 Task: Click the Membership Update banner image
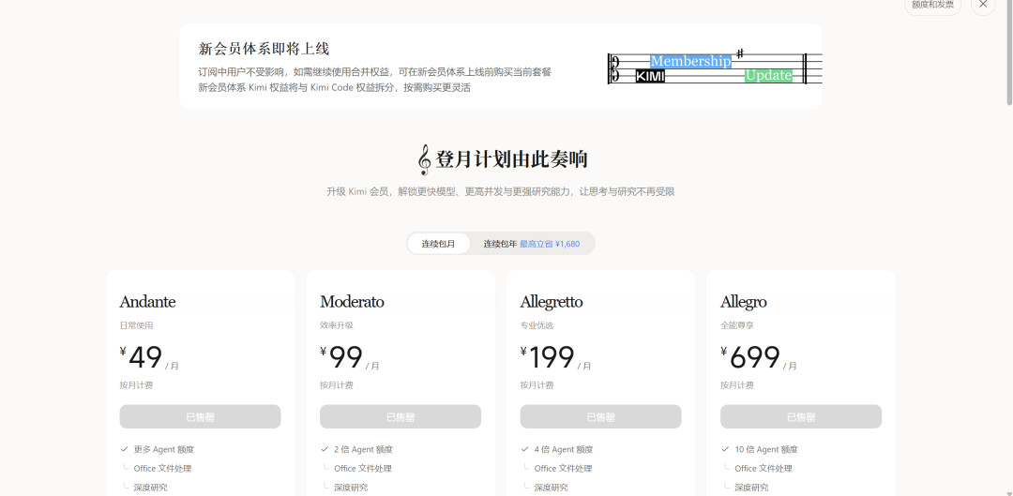click(715, 68)
